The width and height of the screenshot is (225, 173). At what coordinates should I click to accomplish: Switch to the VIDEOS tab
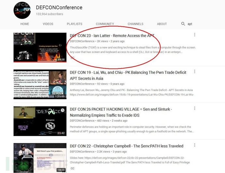pos(48,24)
